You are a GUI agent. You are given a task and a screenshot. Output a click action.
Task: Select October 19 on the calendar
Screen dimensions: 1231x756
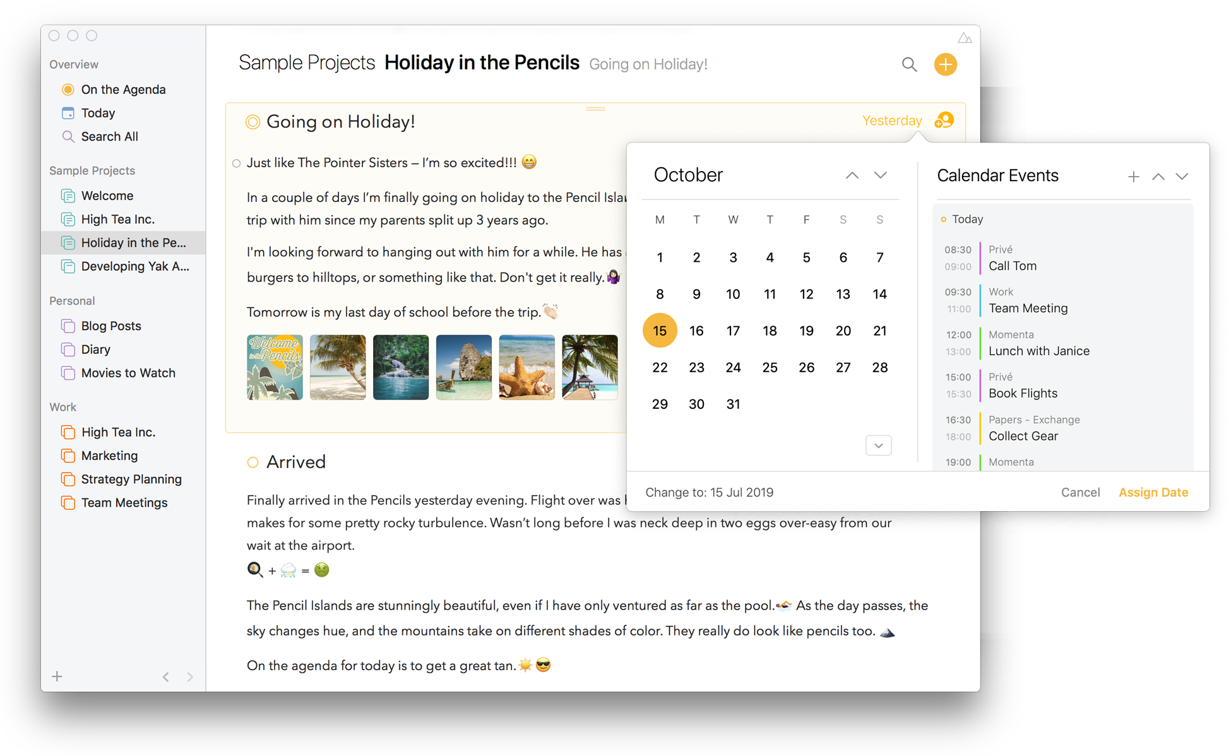[x=806, y=331]
